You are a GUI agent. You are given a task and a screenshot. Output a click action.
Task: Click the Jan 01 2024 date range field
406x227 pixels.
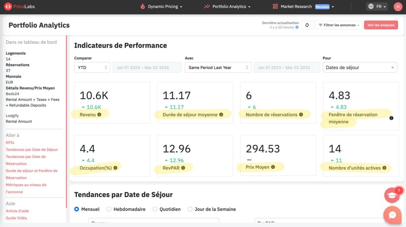click(x=142, y=68)
